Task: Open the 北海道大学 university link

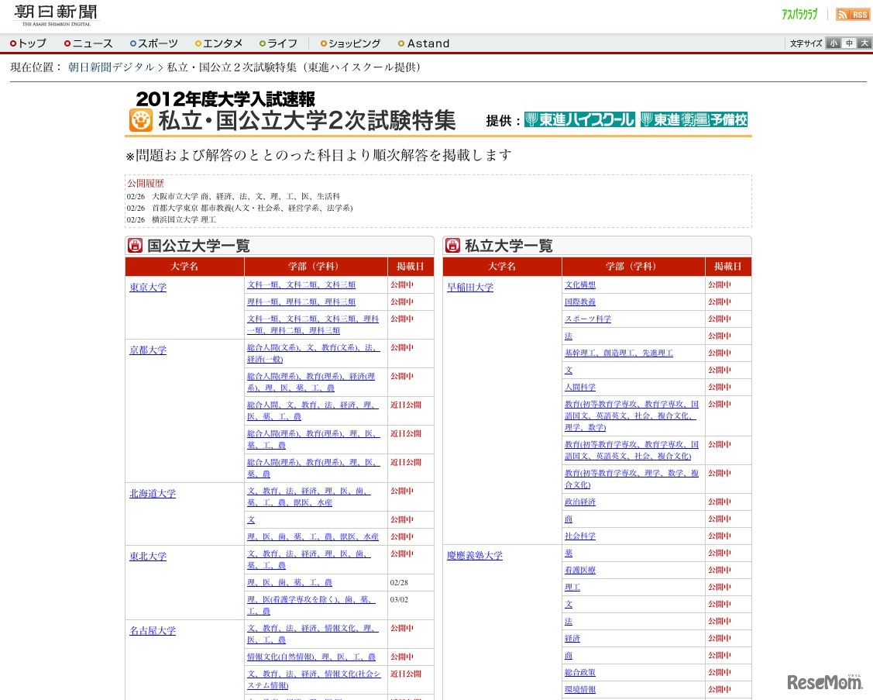Action: click(x=153, y=494)
